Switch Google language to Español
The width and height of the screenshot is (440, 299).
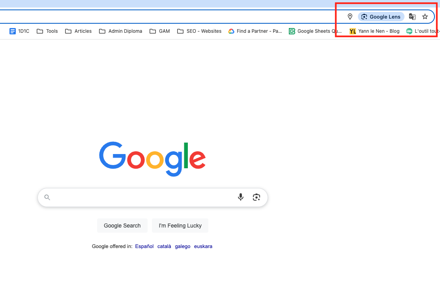(144, 246)
